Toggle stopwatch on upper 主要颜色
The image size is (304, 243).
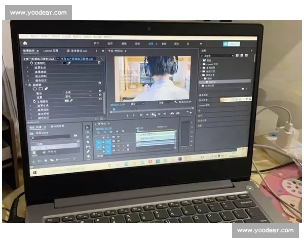[x=31, y=63]
